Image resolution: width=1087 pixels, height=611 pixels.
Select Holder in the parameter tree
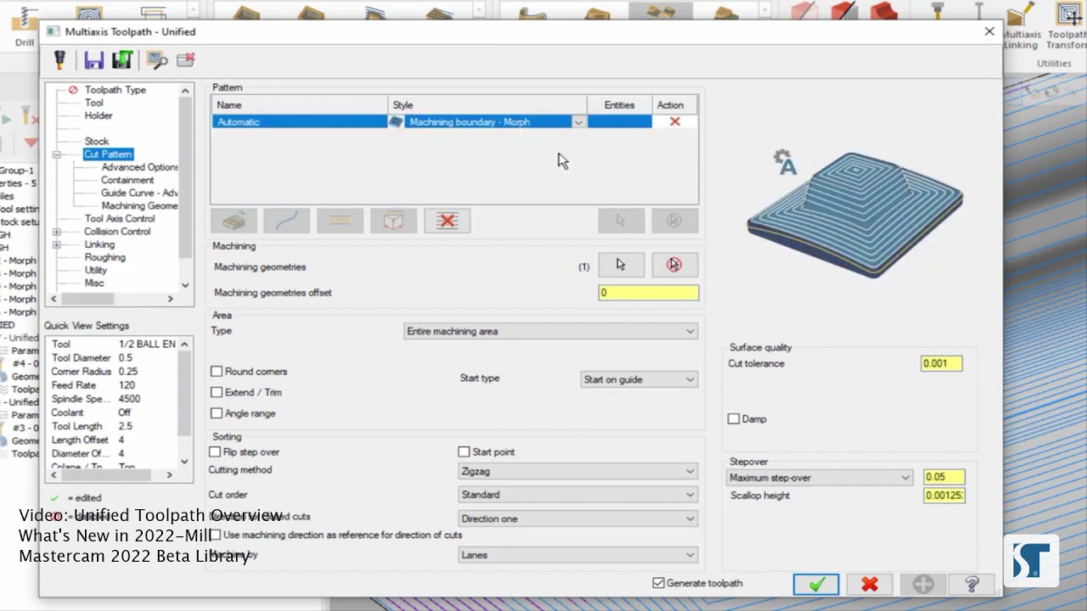[99, 115]
